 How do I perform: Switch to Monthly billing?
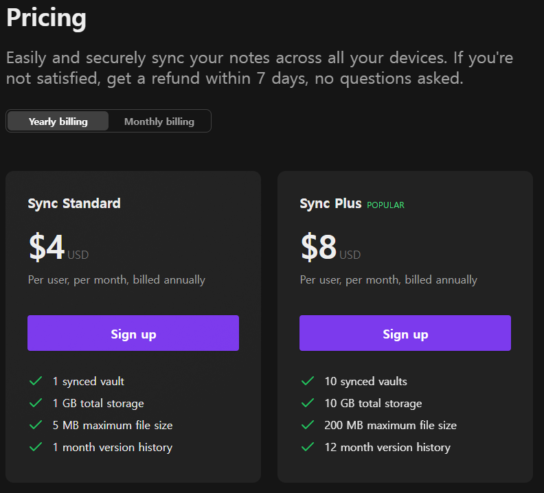click(159, 122)
